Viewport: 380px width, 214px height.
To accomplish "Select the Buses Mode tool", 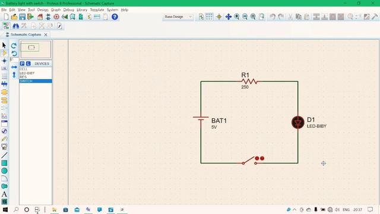I will (x=4, y=84).
